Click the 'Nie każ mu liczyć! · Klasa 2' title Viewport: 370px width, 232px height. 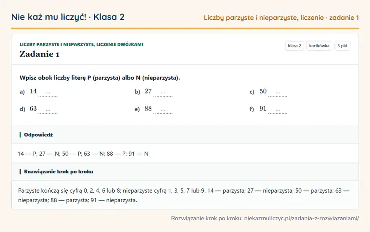[x=68, y=17]
